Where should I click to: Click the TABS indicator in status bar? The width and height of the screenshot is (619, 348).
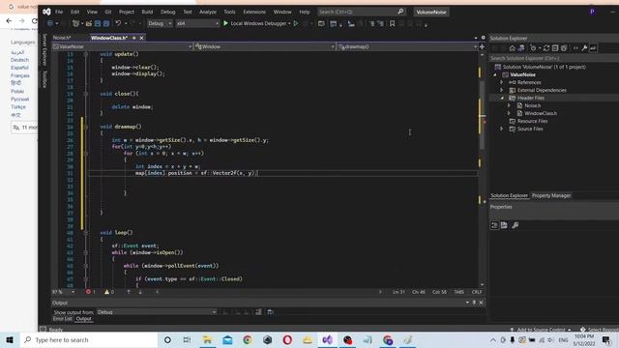click(x=458, y=292)
